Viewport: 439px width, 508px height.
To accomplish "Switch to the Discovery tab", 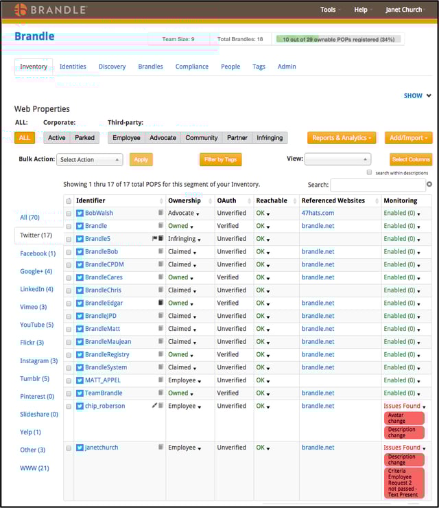I will [x=112, y=67].
